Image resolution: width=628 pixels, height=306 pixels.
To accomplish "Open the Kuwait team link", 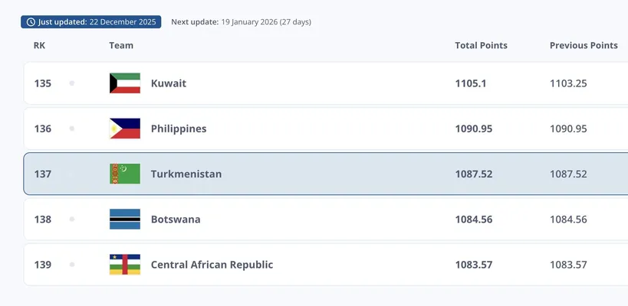I will [x=168, y=83].
